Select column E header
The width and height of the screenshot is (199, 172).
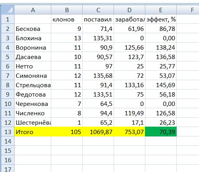pos(161,10)
